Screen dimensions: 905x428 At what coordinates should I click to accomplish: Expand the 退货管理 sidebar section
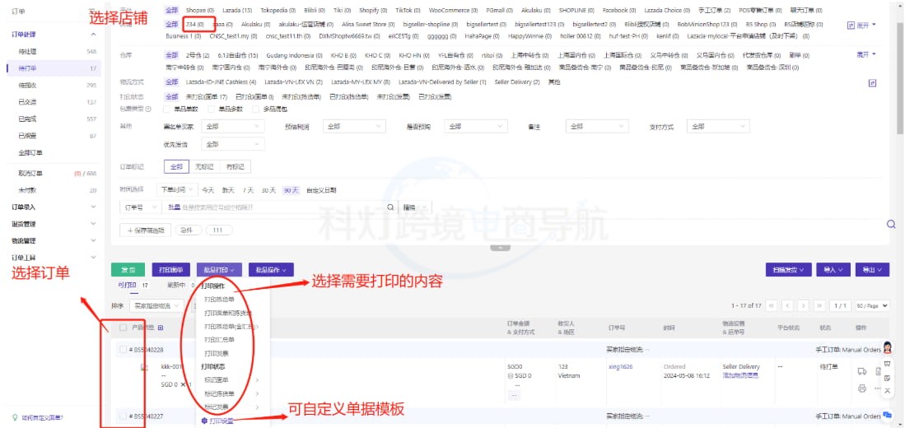click(54, 224)
